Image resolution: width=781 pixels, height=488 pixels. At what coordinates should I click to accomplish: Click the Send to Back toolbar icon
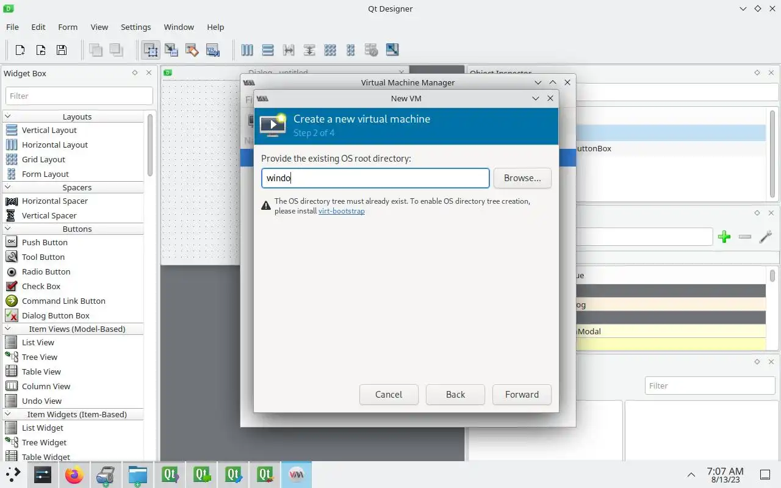click(96, 50)
